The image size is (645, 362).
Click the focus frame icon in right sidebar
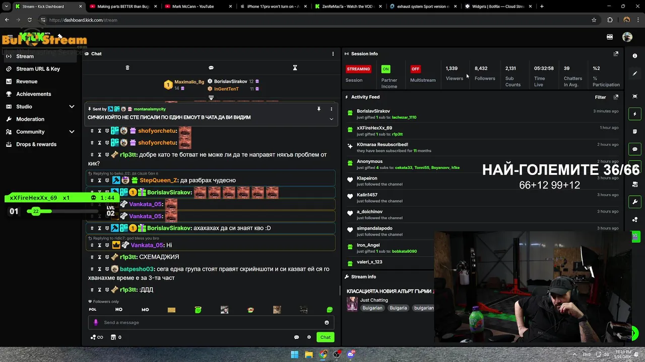[635, 97]
